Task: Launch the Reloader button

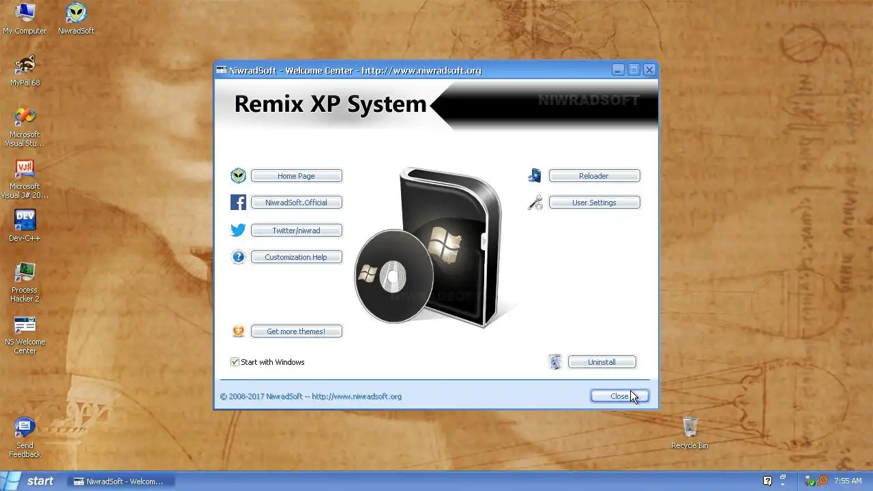Action: pyautogui.click(x=594, y=176)
